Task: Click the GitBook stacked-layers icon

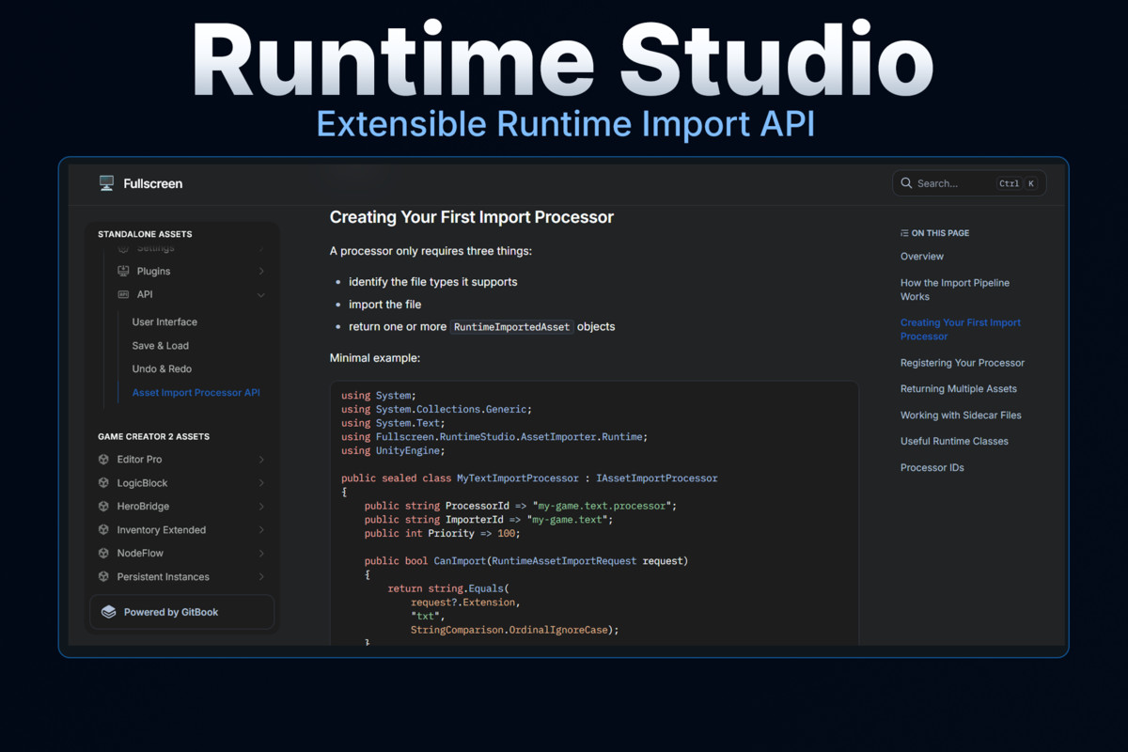Action: coord(108,612)
